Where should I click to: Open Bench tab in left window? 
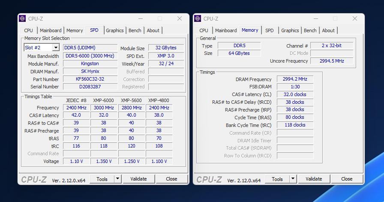pyautogui.click(x=135, y=30)
